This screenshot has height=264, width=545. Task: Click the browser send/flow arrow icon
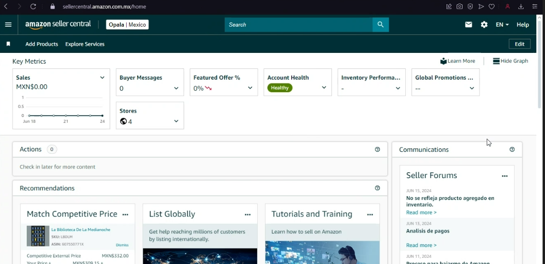481,6
